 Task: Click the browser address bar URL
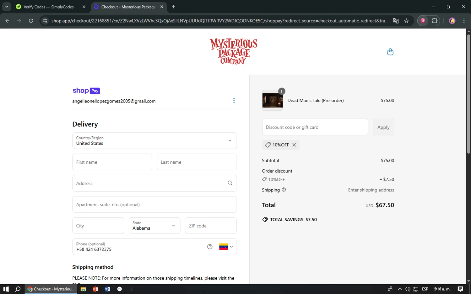[x=220, y=21]
